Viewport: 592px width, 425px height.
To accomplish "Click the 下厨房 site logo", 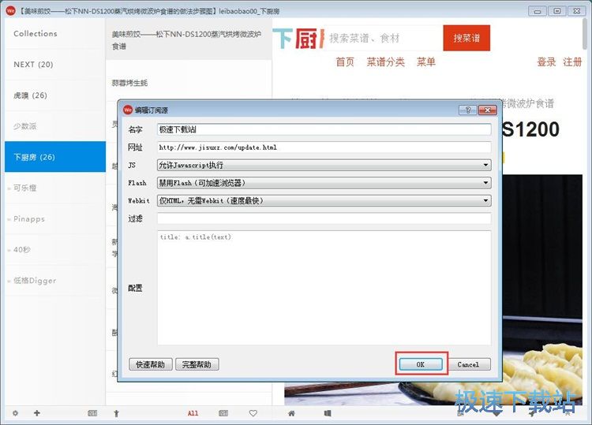I will 298,38.
